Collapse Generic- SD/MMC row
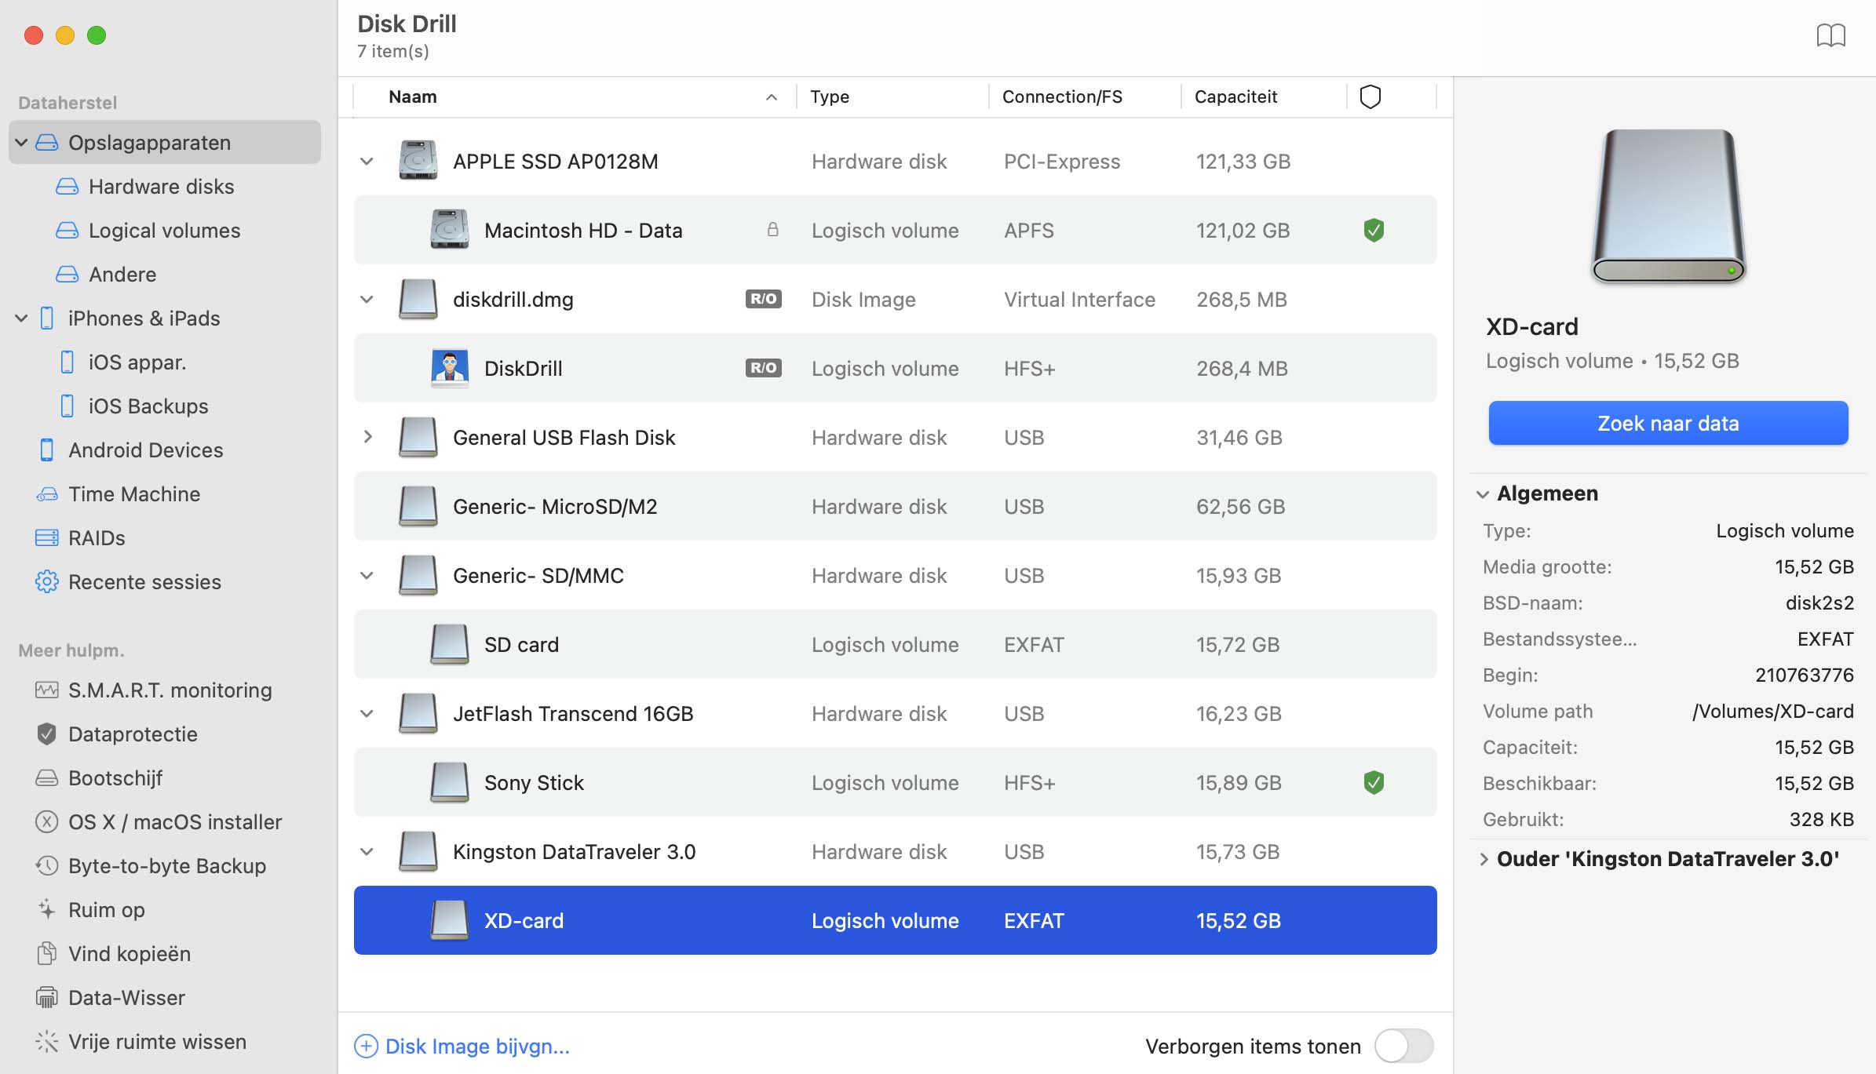The width and height of the screenshot is (1876, 1074). click(x=367, y=576)
